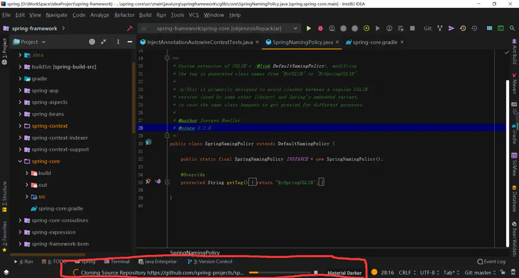Open Project Structure grid icon
The image size is (519, 278).
(x=490, y=28)
